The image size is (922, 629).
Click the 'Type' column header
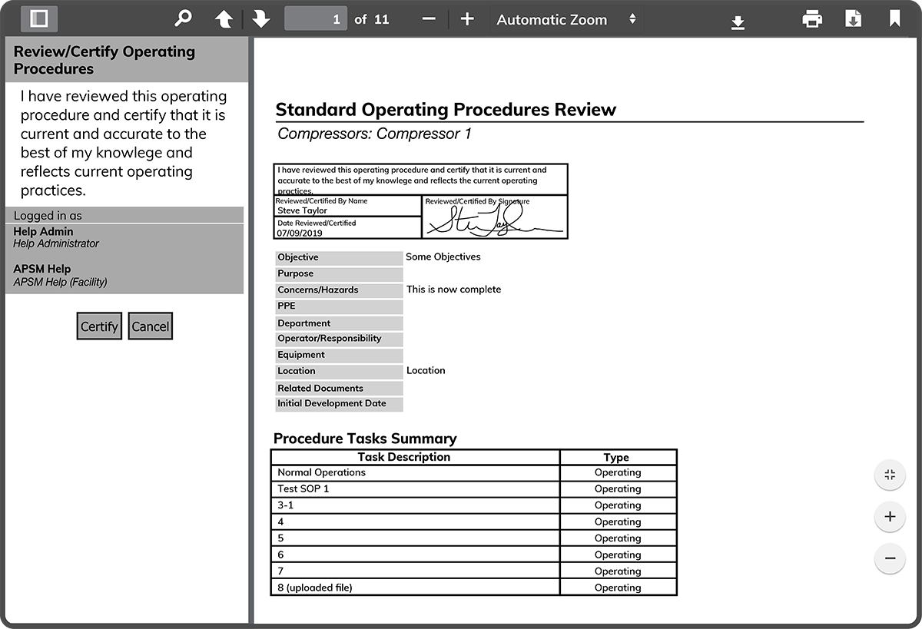(x=619, y=457)
